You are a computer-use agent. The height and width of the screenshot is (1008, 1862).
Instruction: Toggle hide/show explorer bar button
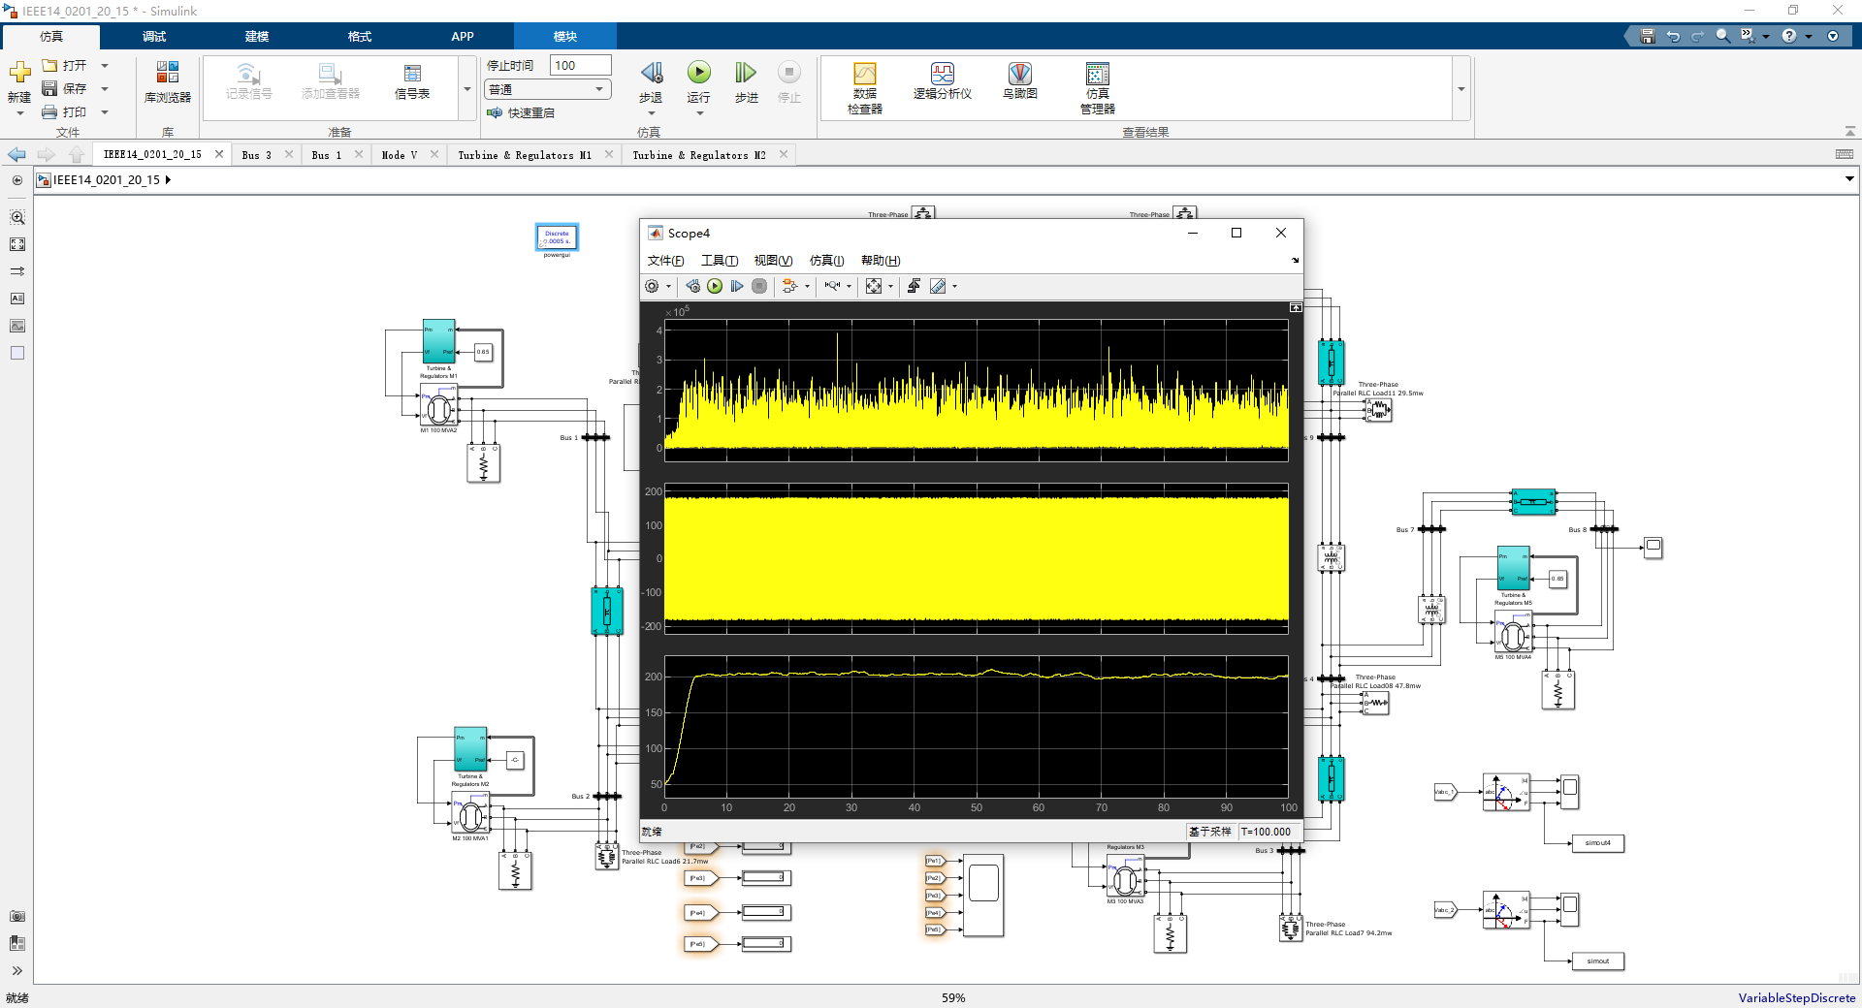[x=17, y=180]
